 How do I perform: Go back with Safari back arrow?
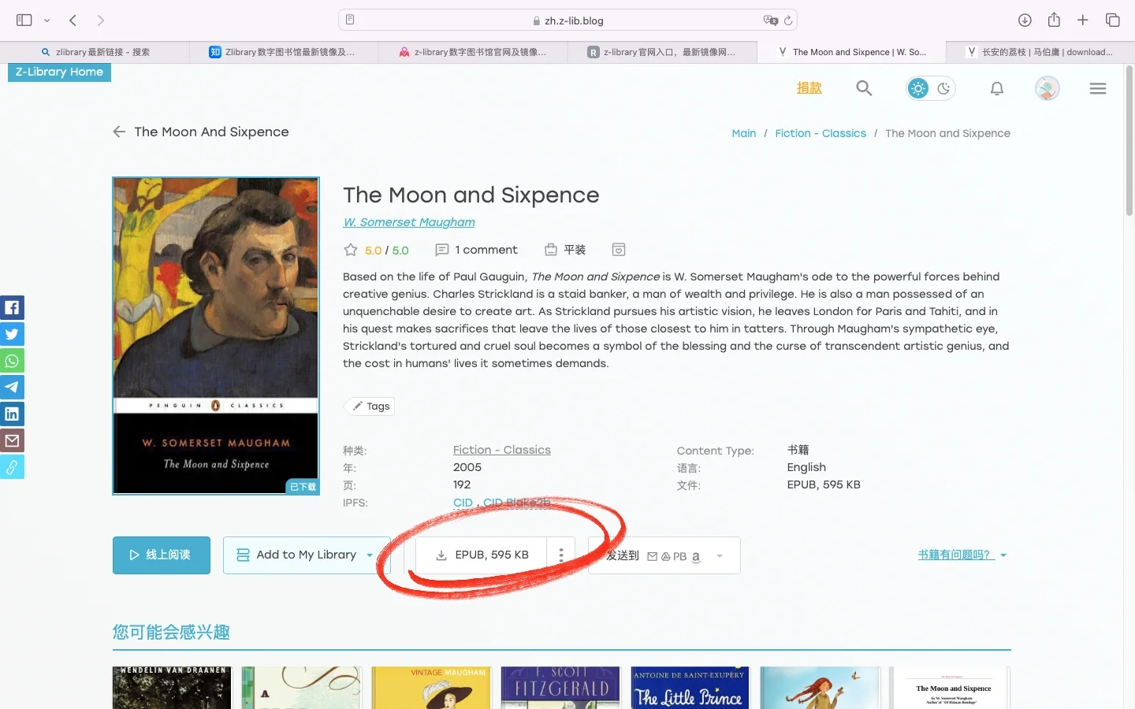click(x=73, y=20)
